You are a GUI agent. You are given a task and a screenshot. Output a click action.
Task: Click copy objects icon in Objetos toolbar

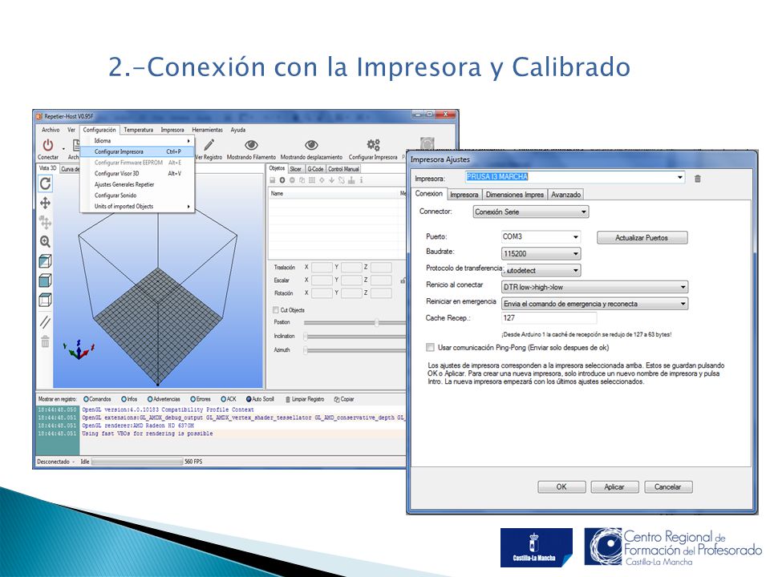coord(302,180)
